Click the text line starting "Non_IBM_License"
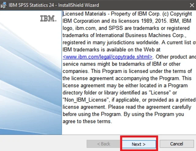This screenshot has width=196, height=151. click(x=129, y=100)
